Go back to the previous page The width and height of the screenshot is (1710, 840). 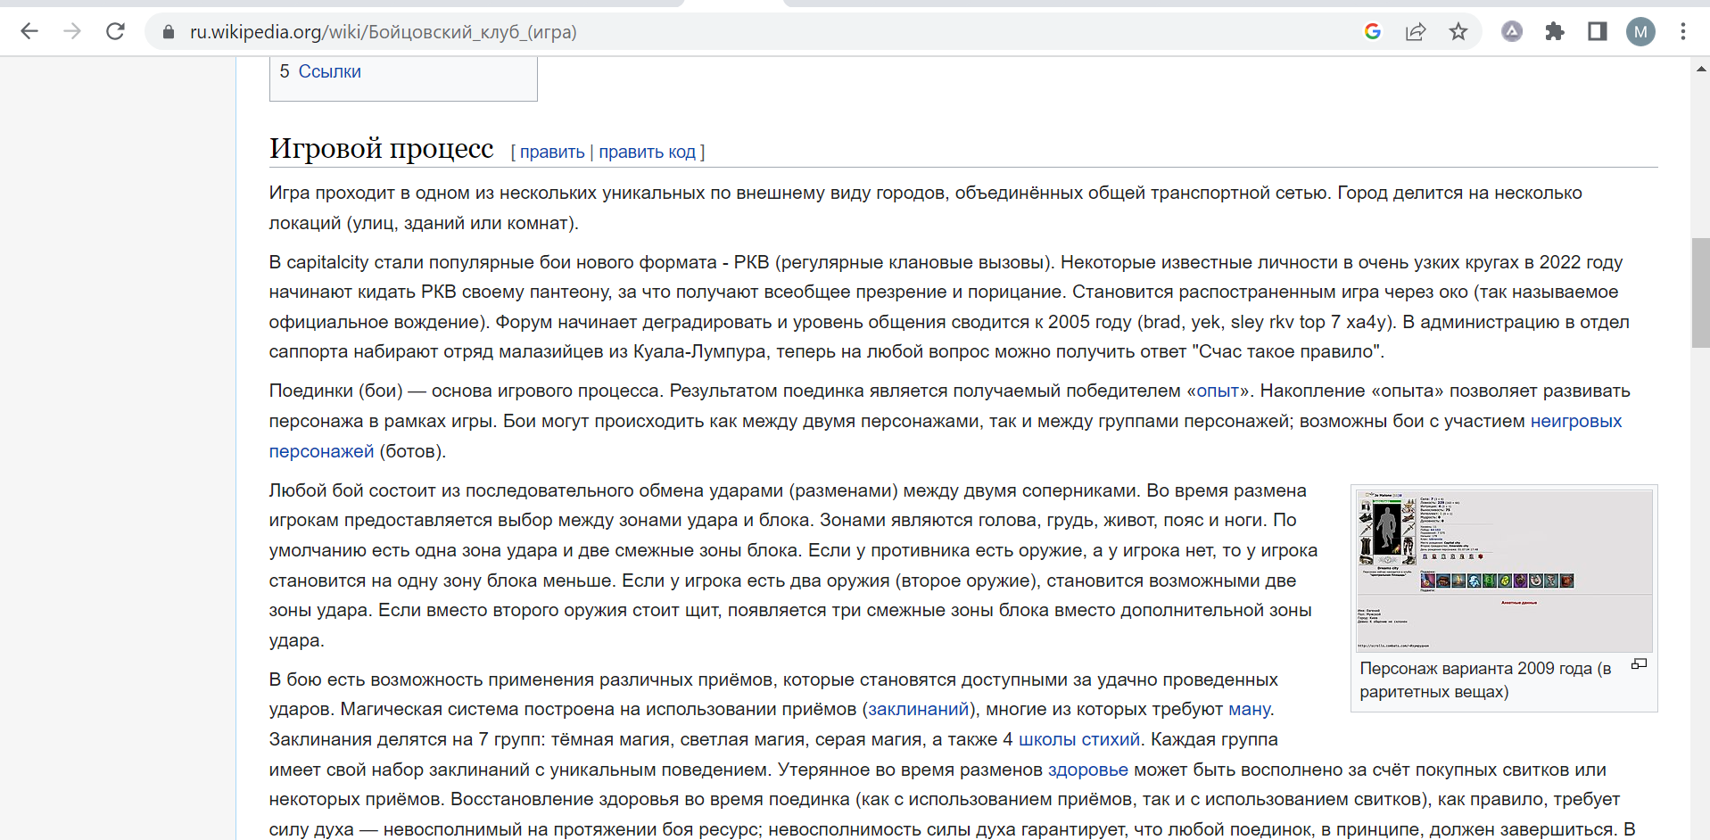pyautogui.click(x=29, y=32)
